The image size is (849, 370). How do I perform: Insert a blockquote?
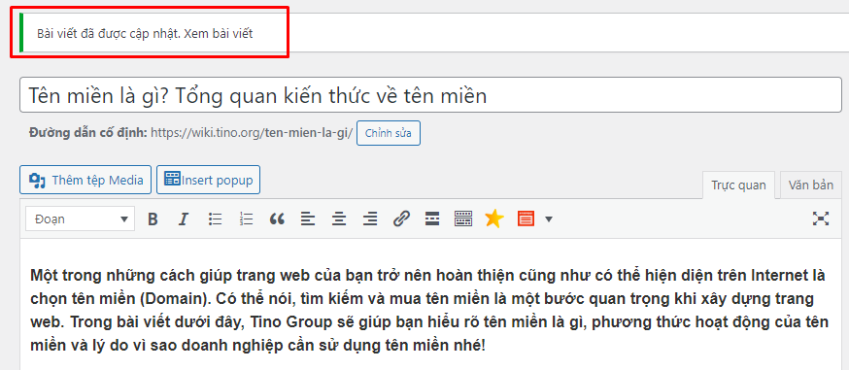[x=277, y=219]
